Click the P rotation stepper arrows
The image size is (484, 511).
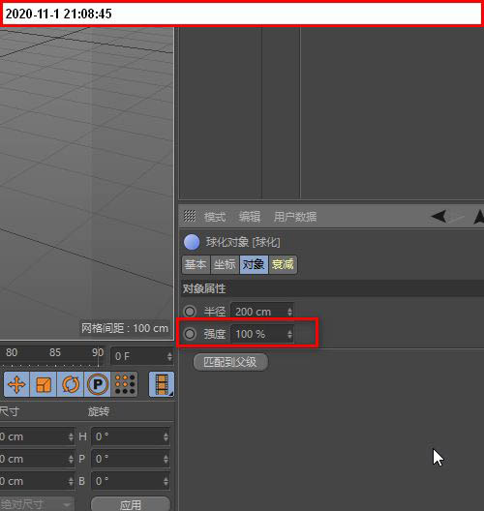point(166,459)
